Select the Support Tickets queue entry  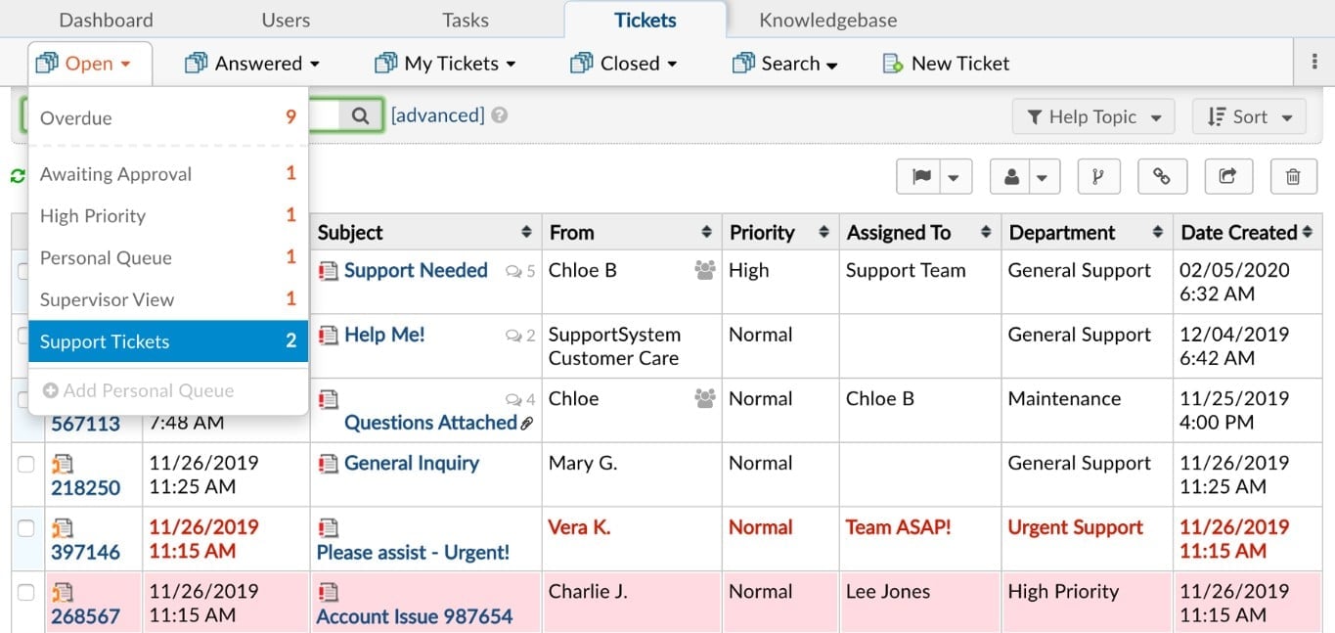tap(168, 341)
